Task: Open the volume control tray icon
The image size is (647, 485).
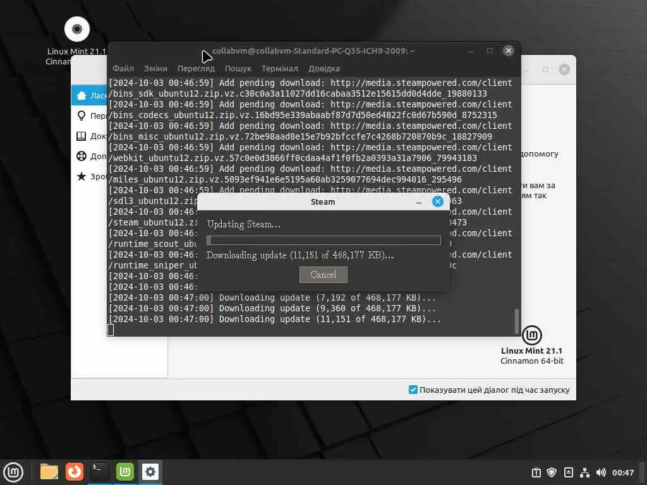Action: point(601,472)
